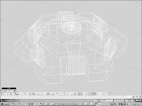The width and height of the screenshot is (142, 106).
Task: Click the last toolbar icon right of plane
Action: pyautogui.click(x=108, y=94)
